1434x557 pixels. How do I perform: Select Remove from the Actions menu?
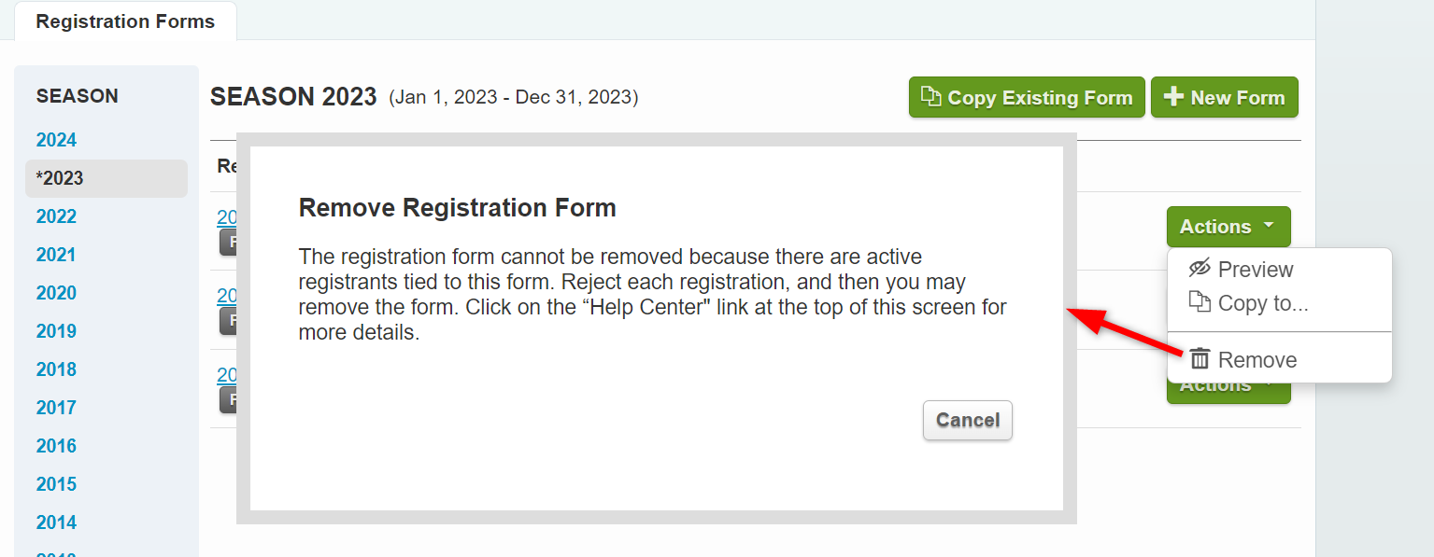(1258, 358)
